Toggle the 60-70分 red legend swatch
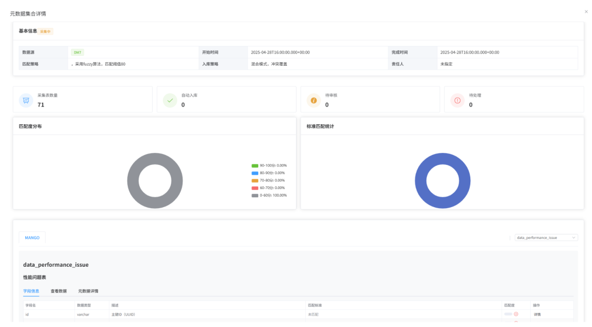The width and height of the screenshot is (592, 327). click(255, 188)
